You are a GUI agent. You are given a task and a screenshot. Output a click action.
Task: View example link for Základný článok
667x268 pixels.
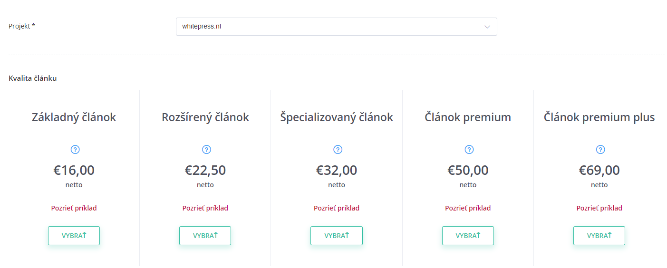point(74,208)
